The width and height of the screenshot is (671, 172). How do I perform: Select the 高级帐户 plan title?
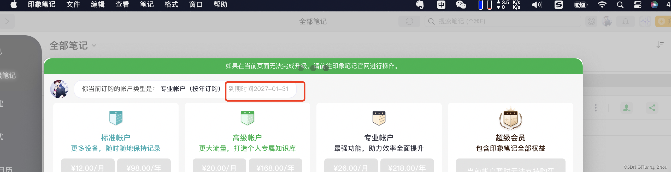(247, 138)
